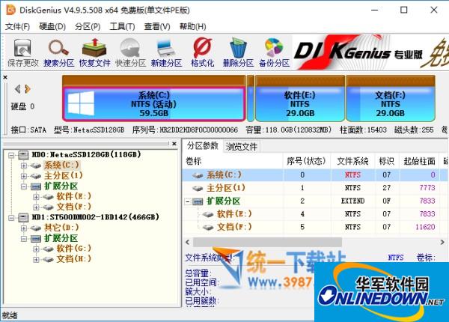The width and height of the screenshot is (449, 322).
Task: Create a new partition via 新建分区
Action: point(166,53)
